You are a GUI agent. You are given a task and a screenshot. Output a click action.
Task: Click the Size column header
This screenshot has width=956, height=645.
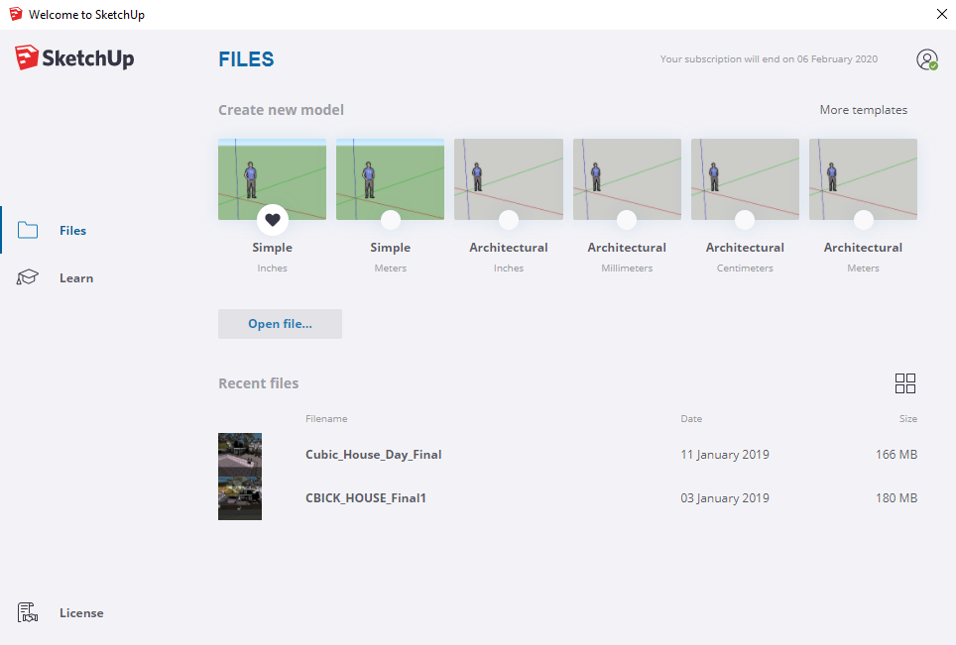[908, 418]
